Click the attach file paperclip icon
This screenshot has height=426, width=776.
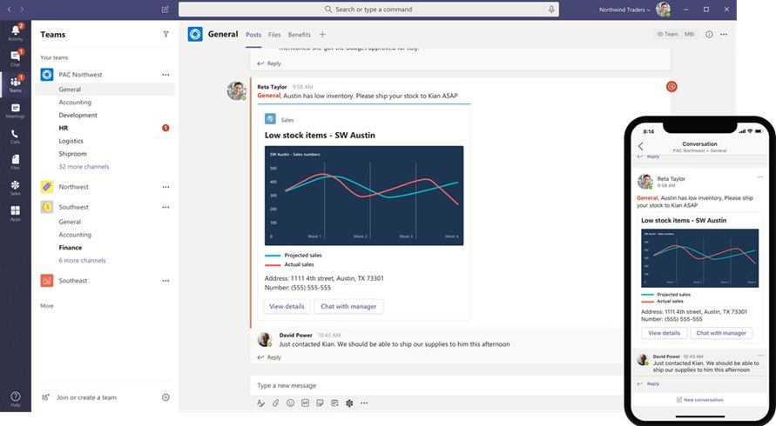click(275, 403)
